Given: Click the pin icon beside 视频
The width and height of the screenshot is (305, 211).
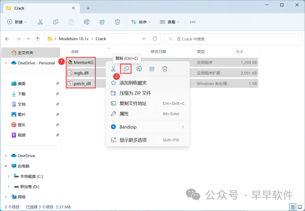Looking at the screenshot, I should (57, 135).
